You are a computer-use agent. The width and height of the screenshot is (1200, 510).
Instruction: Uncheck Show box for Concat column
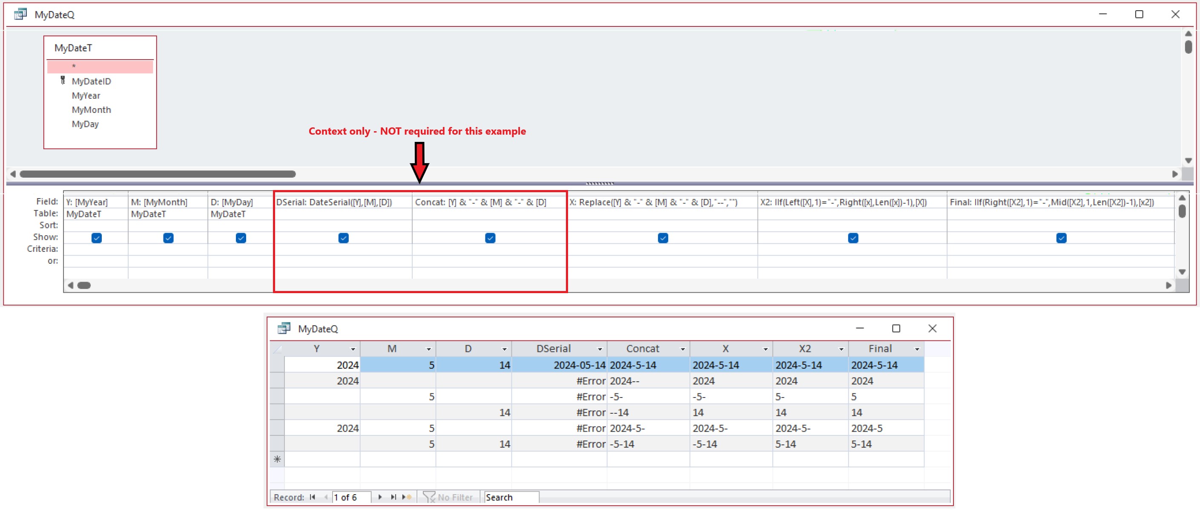490,238
